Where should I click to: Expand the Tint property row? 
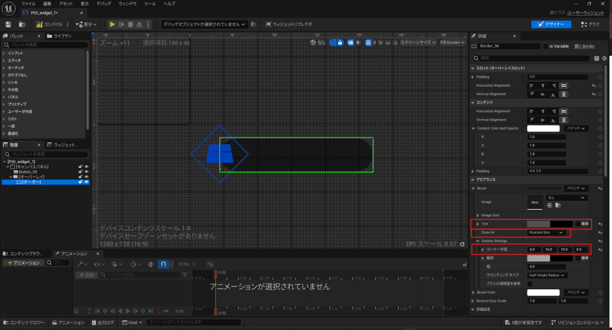point(478,224)
